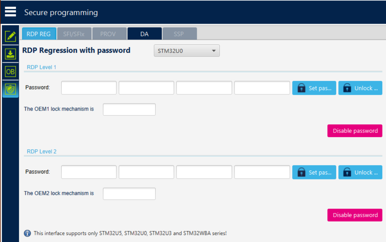Click the lock icon on RDP Level 1 Set password
Screen dimensions: 386x242
pos(301,88)
